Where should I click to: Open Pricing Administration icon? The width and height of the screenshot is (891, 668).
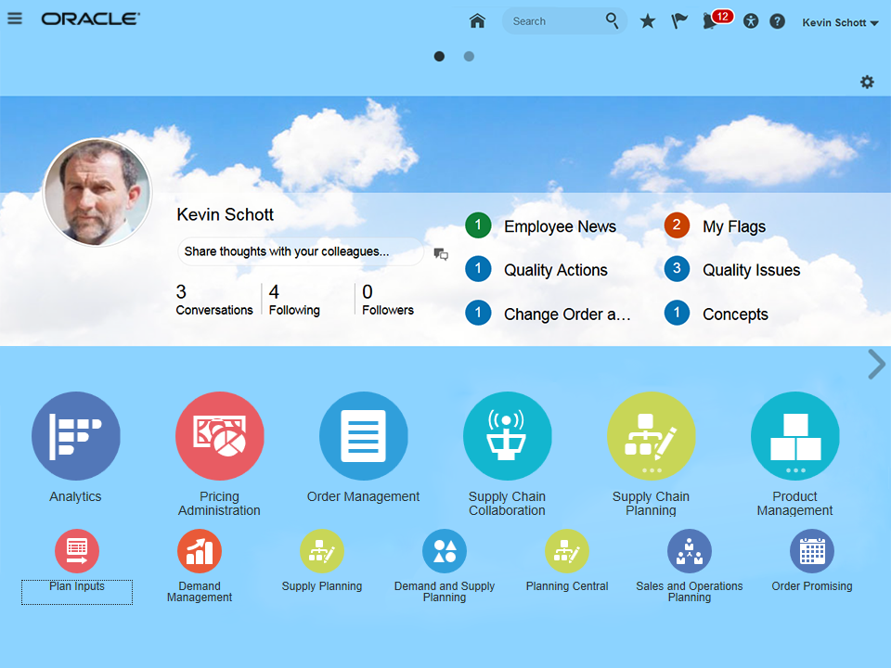[x=219, y=436]
